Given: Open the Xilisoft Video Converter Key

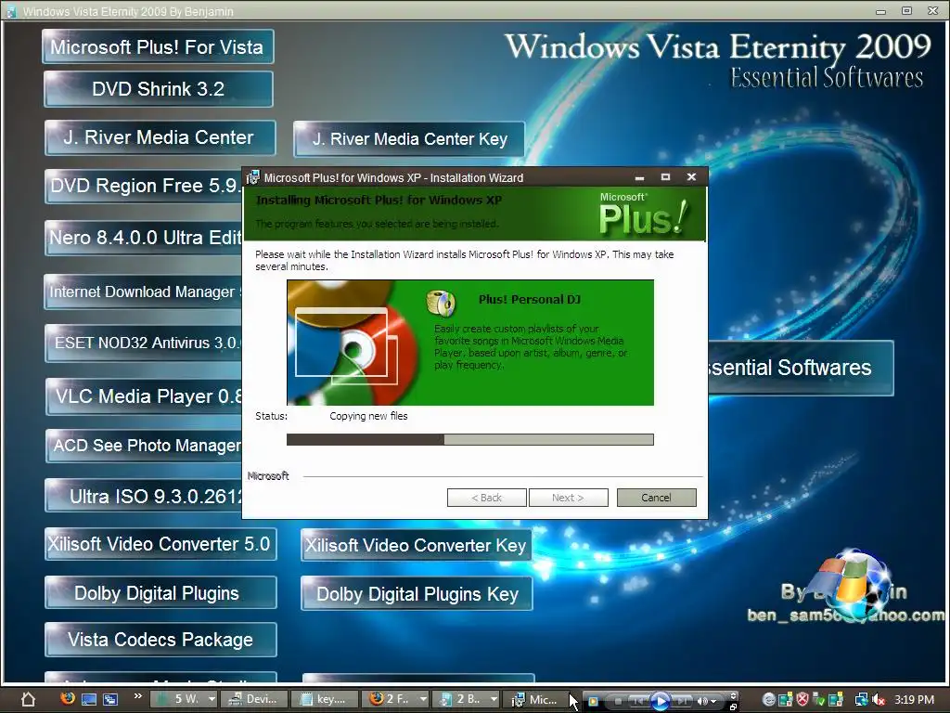Looking at the screenshot, I should pyautogui.click(x=417, y=545).
